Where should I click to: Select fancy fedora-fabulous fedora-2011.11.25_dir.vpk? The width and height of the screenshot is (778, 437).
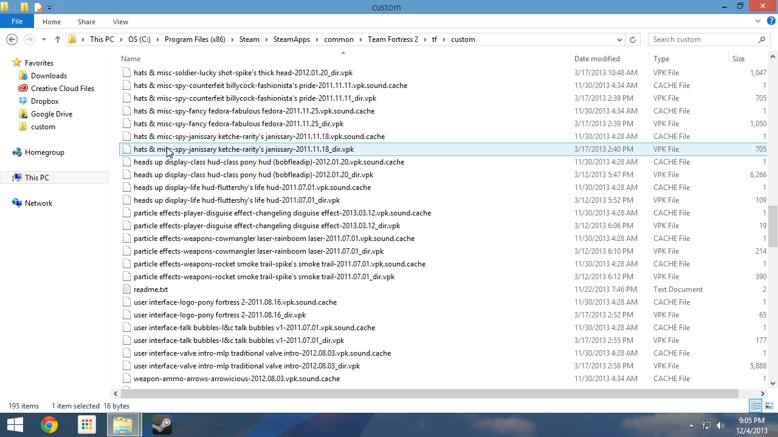point(238,124)
